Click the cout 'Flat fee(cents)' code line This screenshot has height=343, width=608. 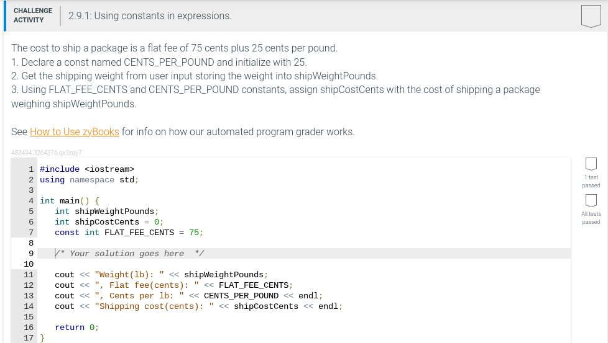click(174, 285)
